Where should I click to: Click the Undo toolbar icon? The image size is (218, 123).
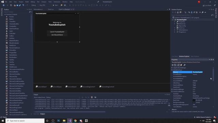(23, 5)
